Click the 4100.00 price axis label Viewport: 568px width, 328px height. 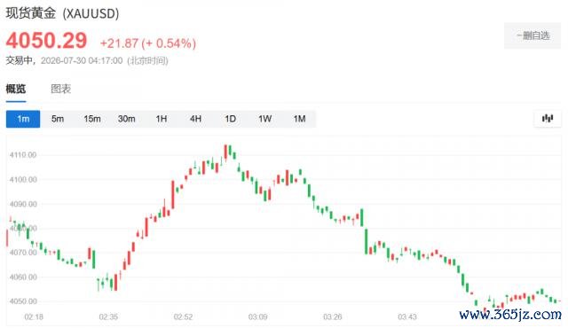pos(23,180)
